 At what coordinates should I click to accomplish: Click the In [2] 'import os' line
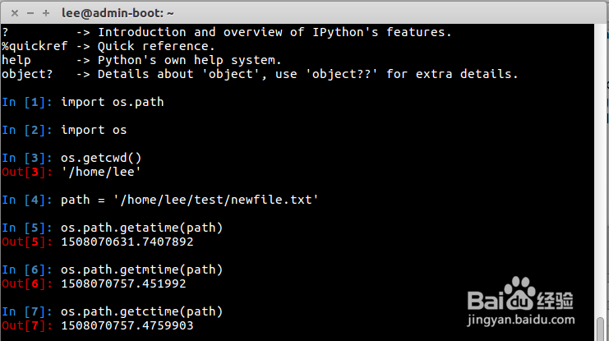point(94,130)
